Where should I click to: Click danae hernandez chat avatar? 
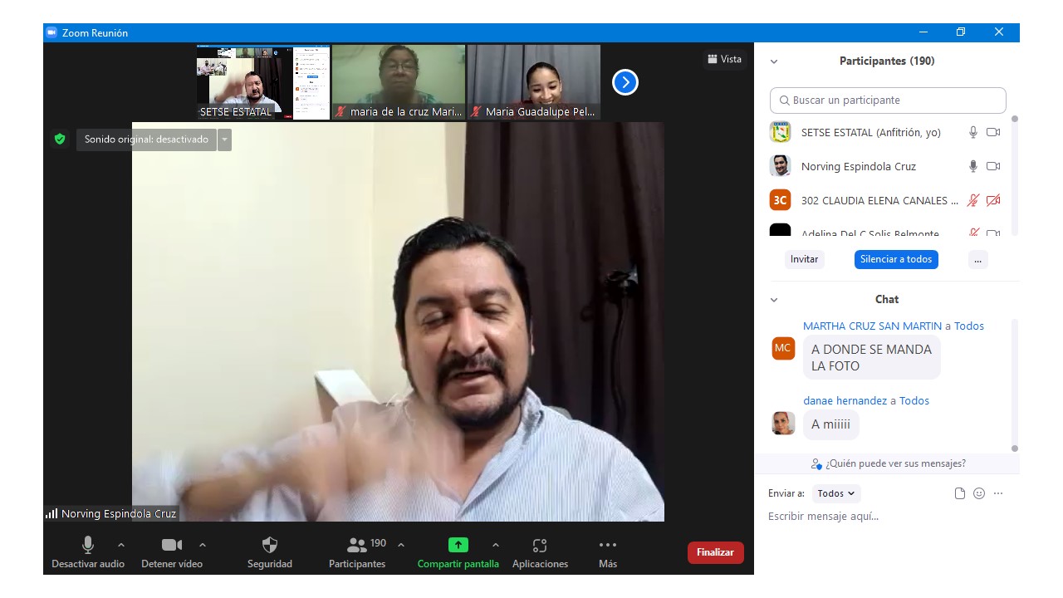point(783,423)
